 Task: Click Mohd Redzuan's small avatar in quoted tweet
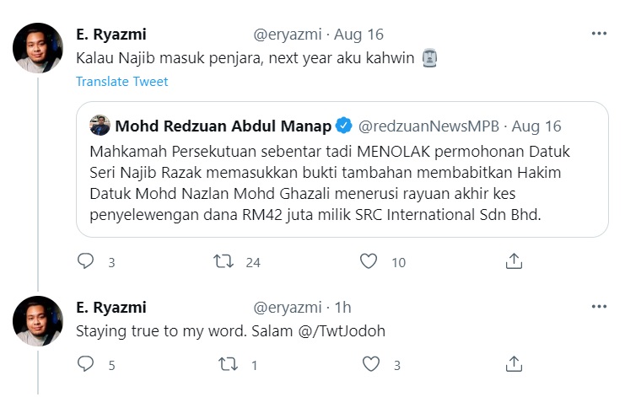(x=100, y=126)
